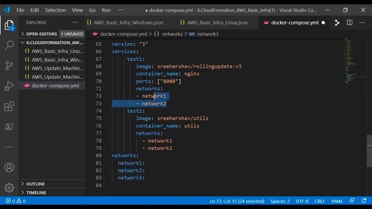Image resolution: width=372 pixels, height=209 pixels.
Task: Open AWS_Basic_Infra_Win... file in explorer
Action: (57, 60)
